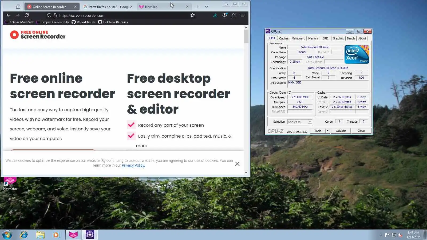The image size is (427, 240).
Task: Show hidden tray icons arrow
Action: tap(381, 235)
